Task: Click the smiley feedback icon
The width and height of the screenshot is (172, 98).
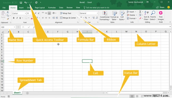Action: pyautogui.click(x=169, y=7)
